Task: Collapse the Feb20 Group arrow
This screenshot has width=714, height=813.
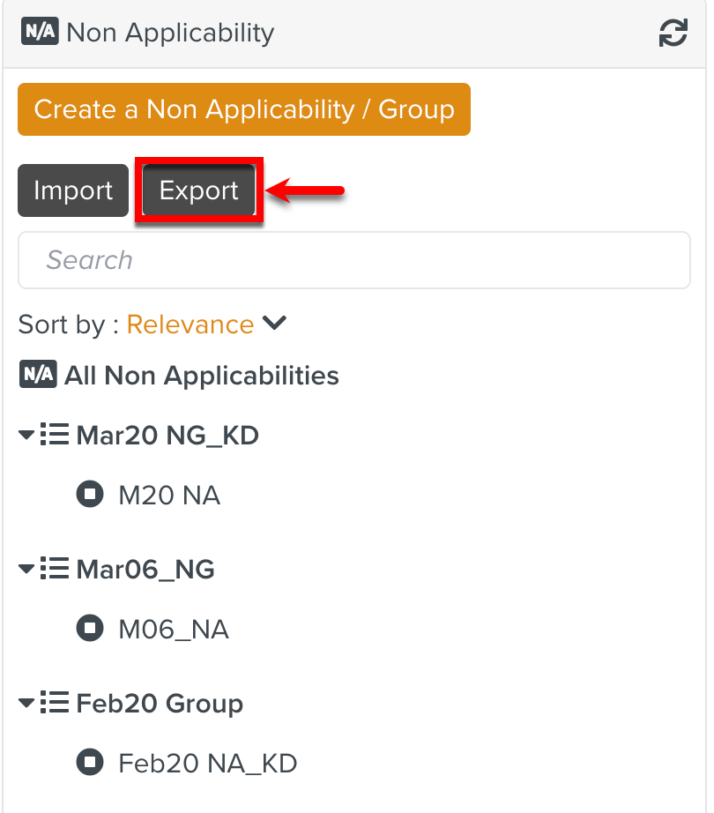Action: coord(26,703)
